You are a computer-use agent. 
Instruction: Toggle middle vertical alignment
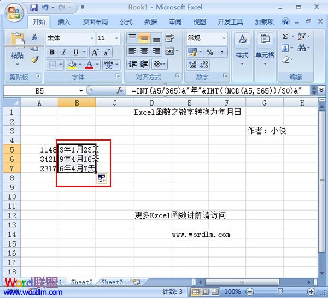tap(144, 38)
